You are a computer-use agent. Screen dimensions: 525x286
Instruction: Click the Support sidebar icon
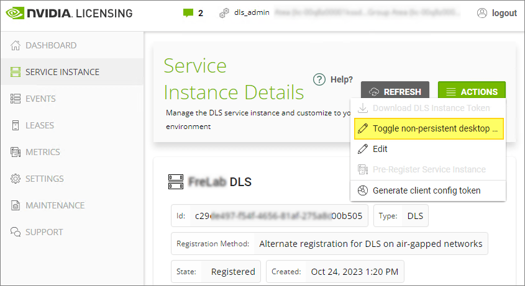pos(16,232)
